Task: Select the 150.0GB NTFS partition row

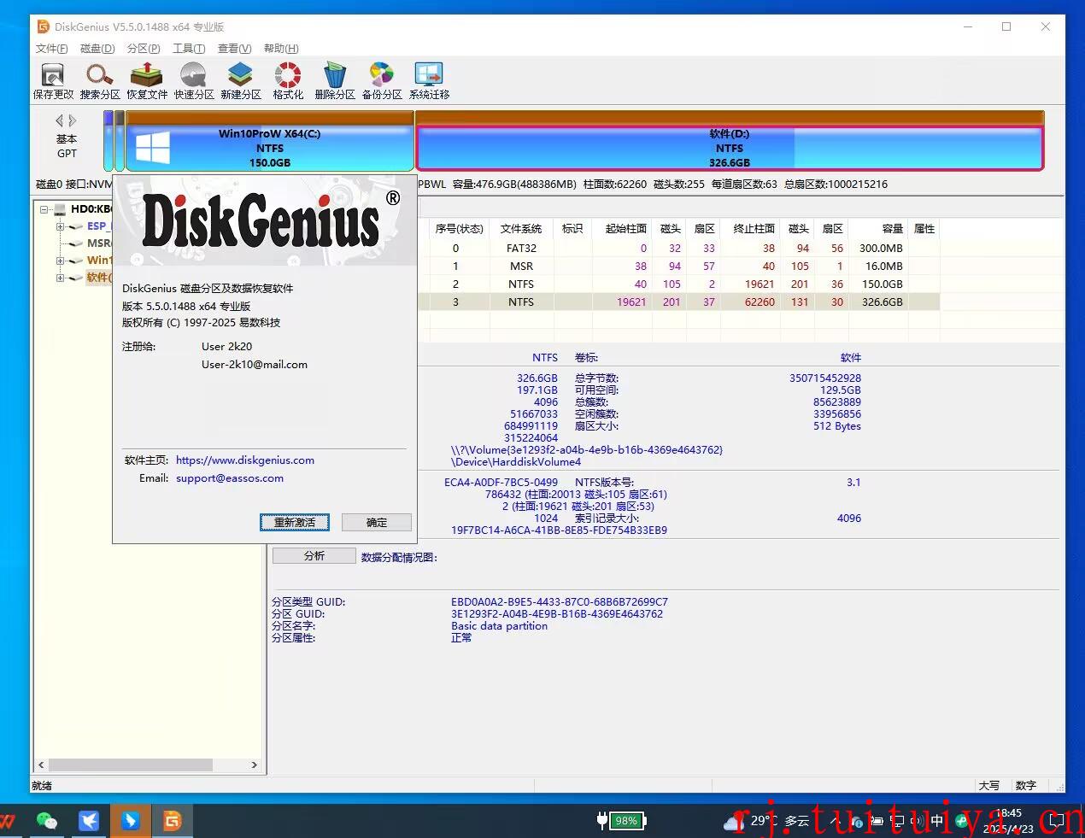Action: [679, 284]
